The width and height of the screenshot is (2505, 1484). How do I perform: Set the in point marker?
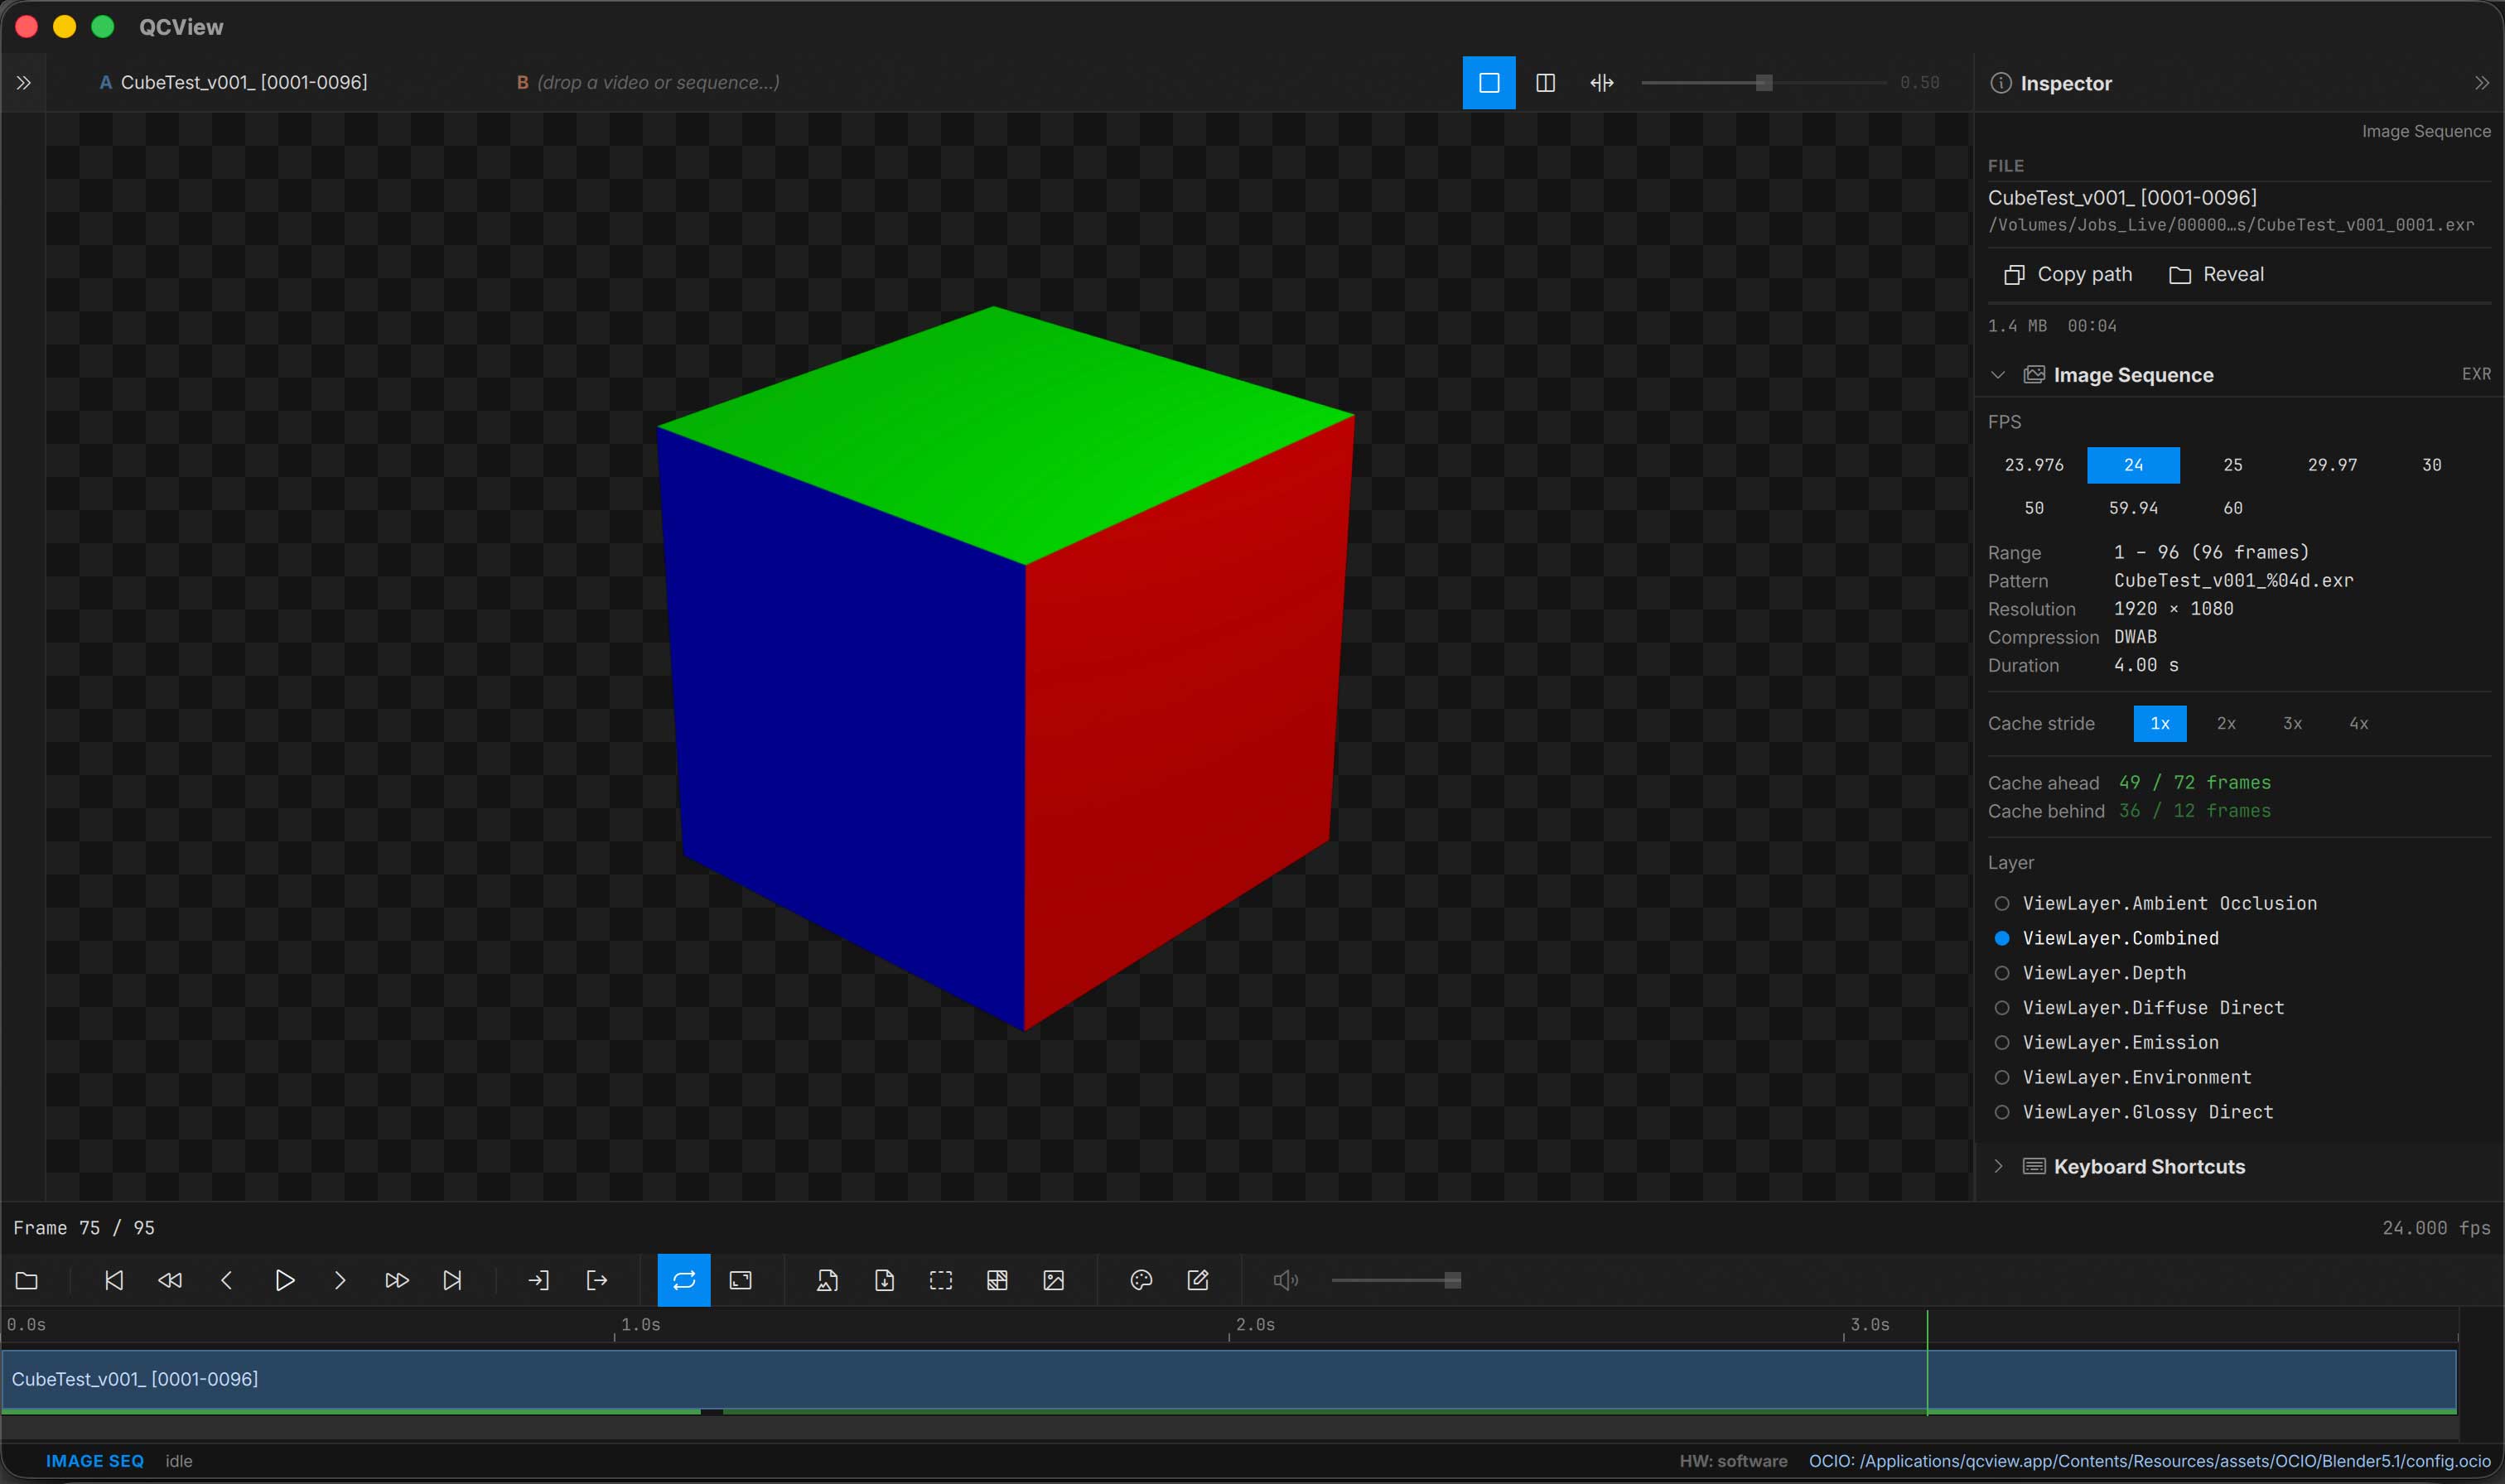point(538,1280)
